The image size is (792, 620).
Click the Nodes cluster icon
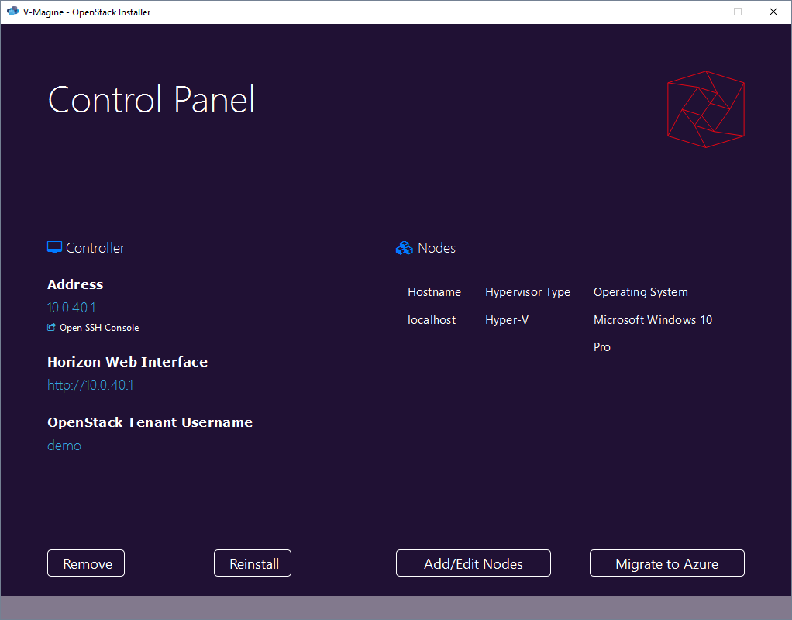point(404,247)
